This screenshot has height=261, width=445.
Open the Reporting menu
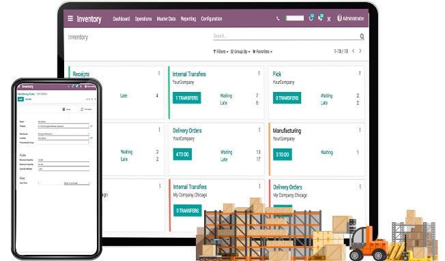click(x=188, y=19)
